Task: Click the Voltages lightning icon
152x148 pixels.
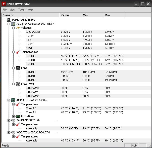Action: (x=18, y=28)
